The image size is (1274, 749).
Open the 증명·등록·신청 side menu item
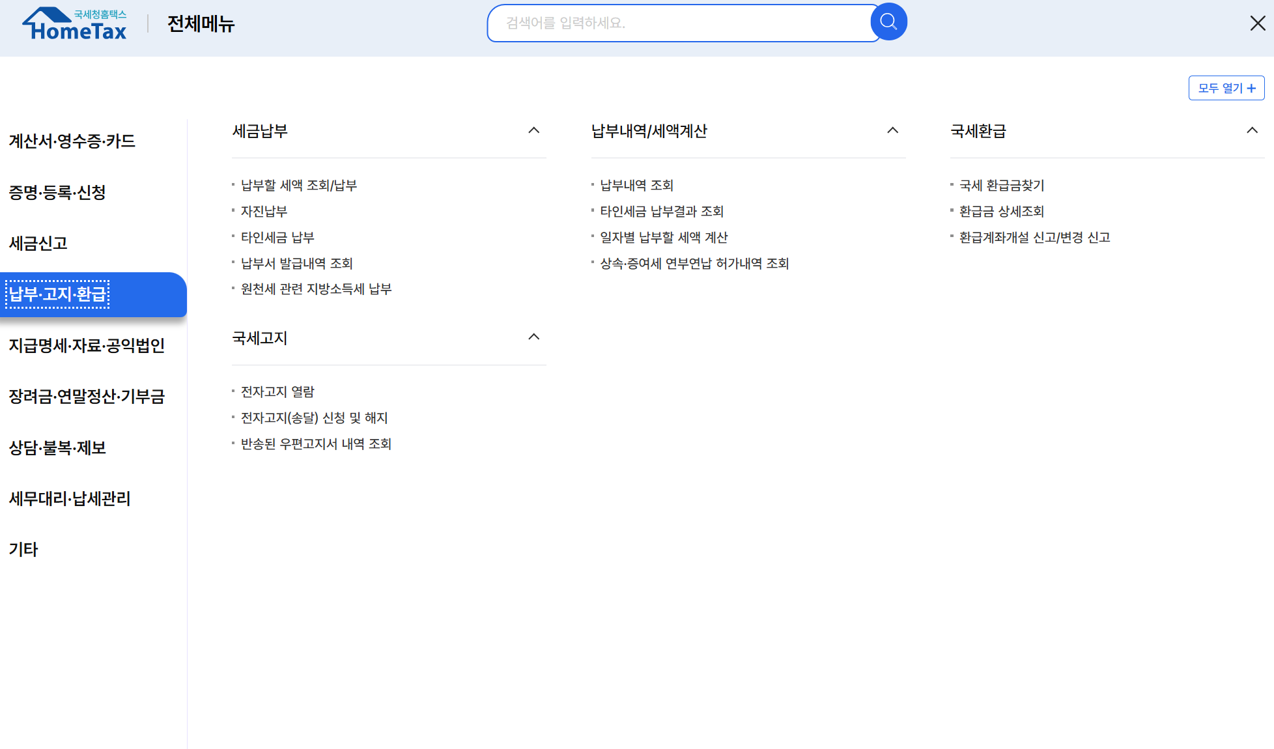(x=57, y=193)
